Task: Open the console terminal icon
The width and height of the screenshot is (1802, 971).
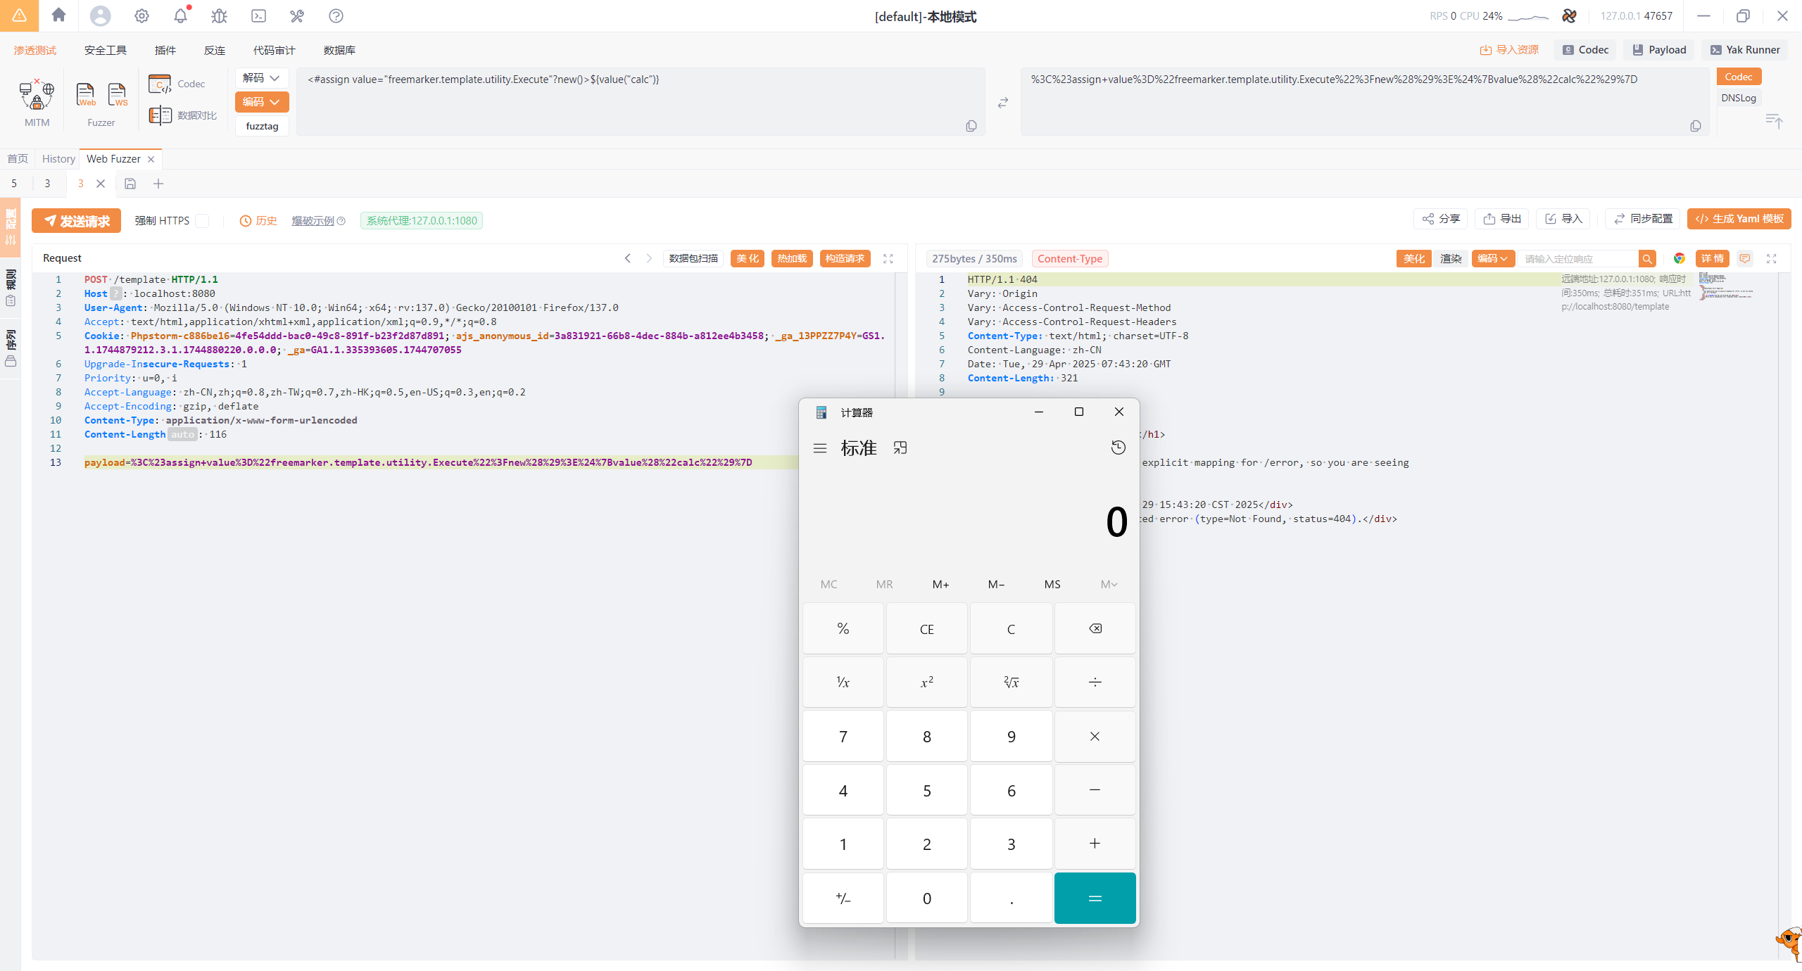Action: click(258, 15)
